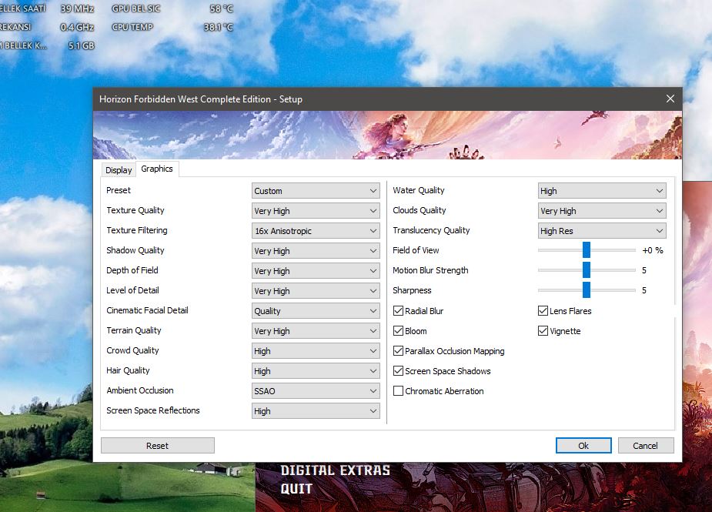The height and width of the screenshot is (512, 712).
Task: Expand the Clouds Quality dropdown
Action: point(602,211)
